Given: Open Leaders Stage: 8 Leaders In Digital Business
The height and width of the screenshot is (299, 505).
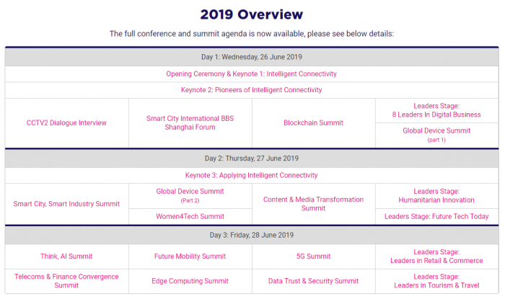Looking at the screenshot, I should [436, 110].
